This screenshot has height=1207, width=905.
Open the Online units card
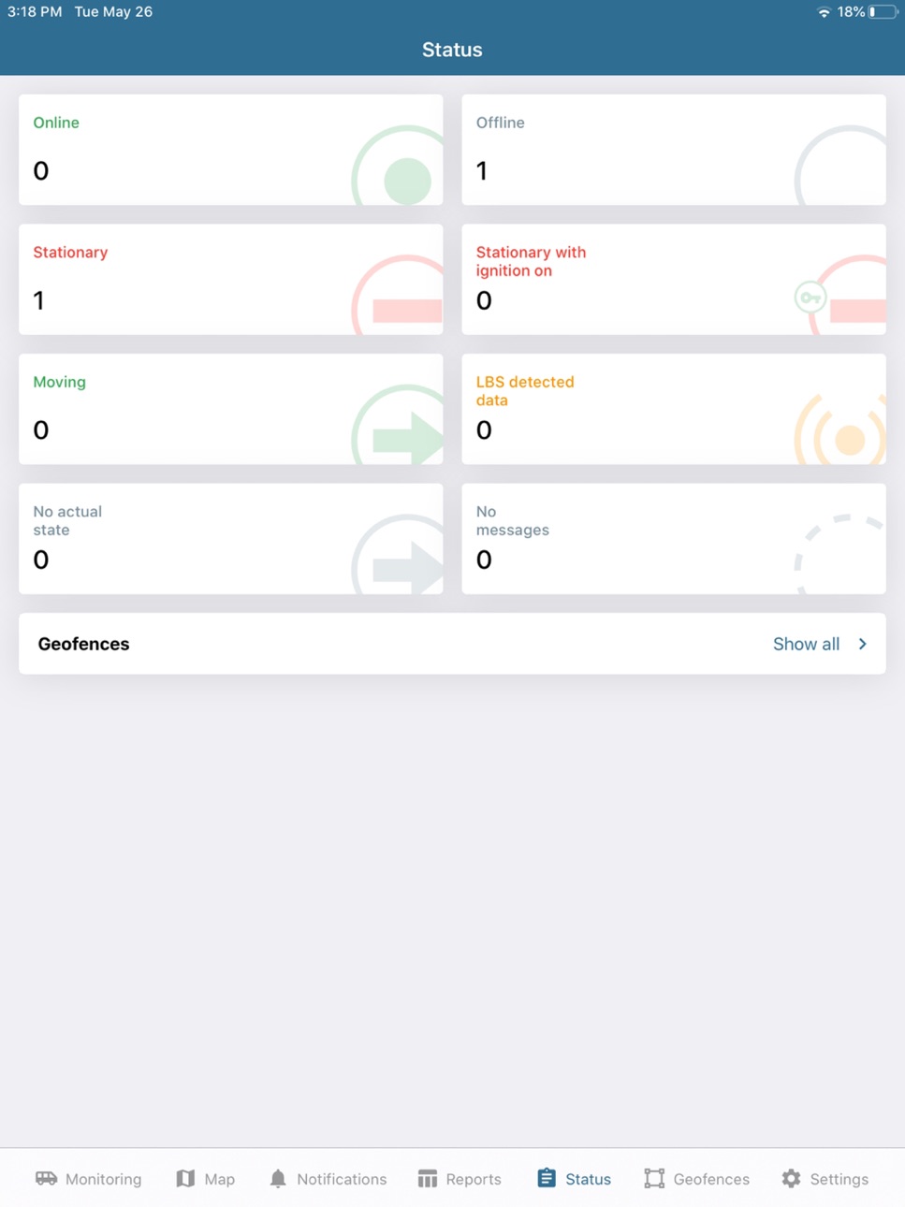pyautogui.click(x=231, y=150)
